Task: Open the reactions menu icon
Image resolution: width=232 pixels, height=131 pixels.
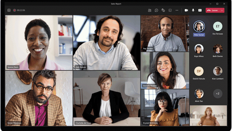Action: click(x=163, y=10)
